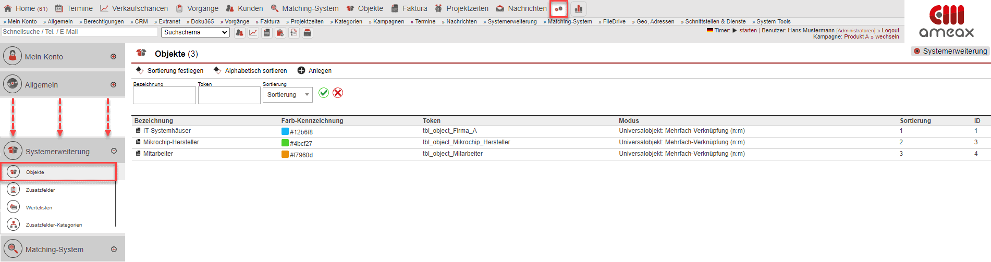Open the settings gears icon in top bar

(x=559, y=9)
